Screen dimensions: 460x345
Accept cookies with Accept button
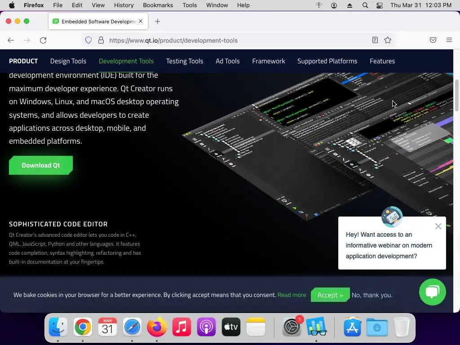[330, 295]
